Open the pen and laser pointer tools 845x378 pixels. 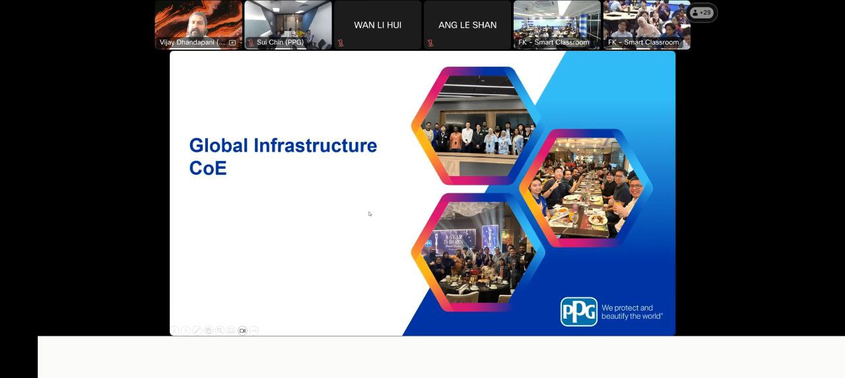[197, 331]
